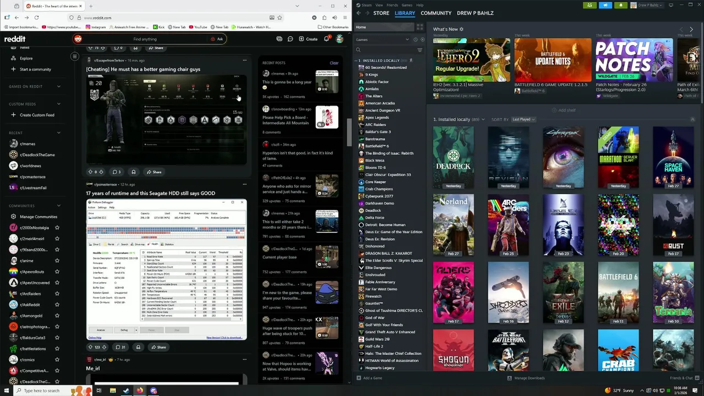Open Deadlock game tile in Steam
This screenshot has width=704, height=396.
point(453,158)
